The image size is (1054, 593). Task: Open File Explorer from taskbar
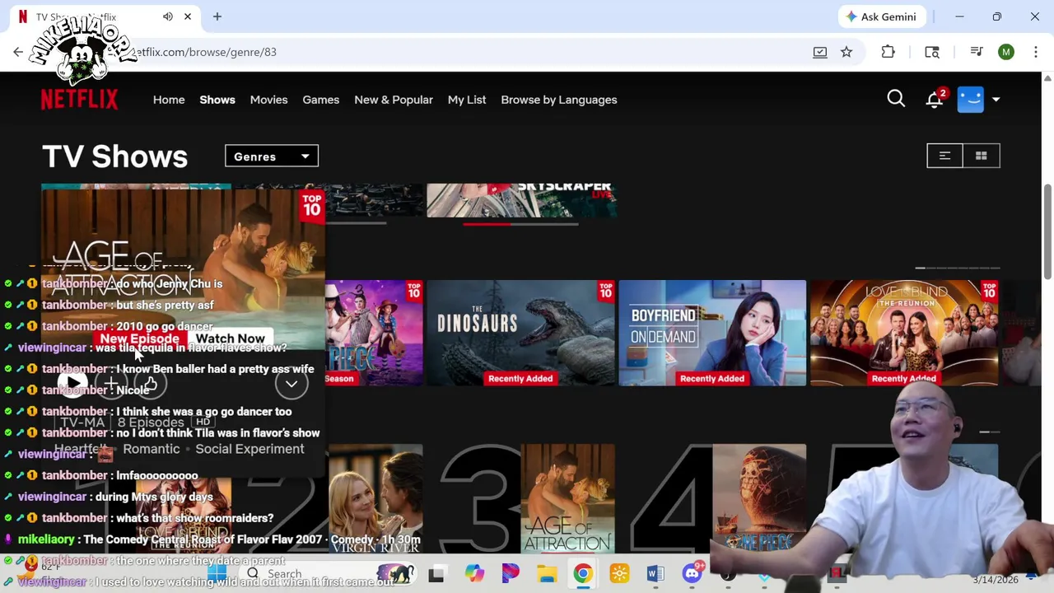(x=547, y=573)
